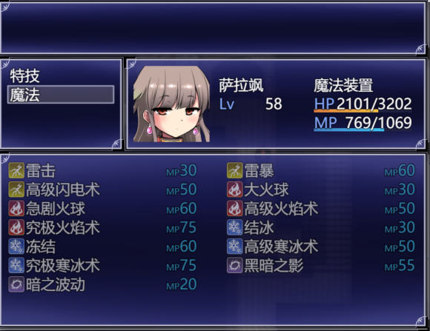Click the fire icon beside 急剧火球
This screenshot has width=430, height=331.
pos(16,209)
